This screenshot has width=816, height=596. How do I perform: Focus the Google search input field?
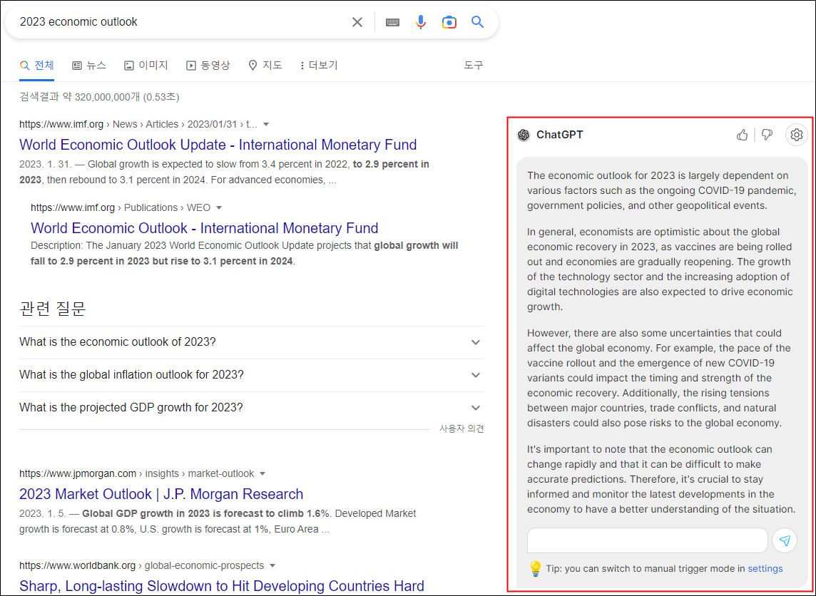[x=182, y=22]
